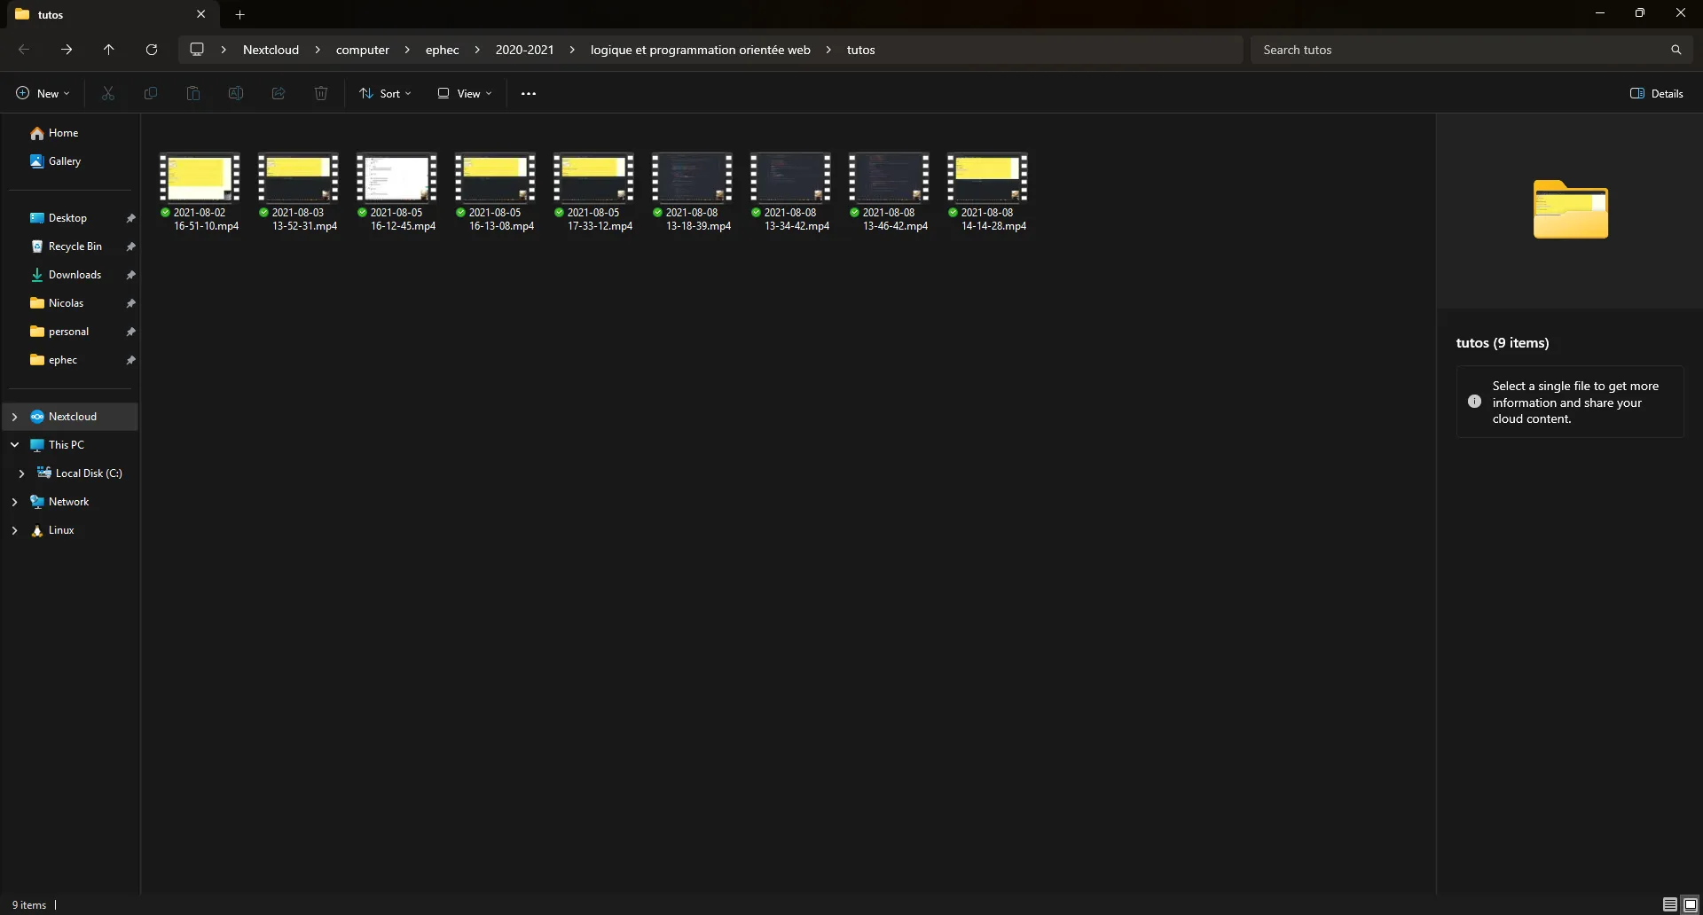Viewport: 1703px width, 915px height.
Task: Expand the Nextcloud tree node
Action: [14, 417]
